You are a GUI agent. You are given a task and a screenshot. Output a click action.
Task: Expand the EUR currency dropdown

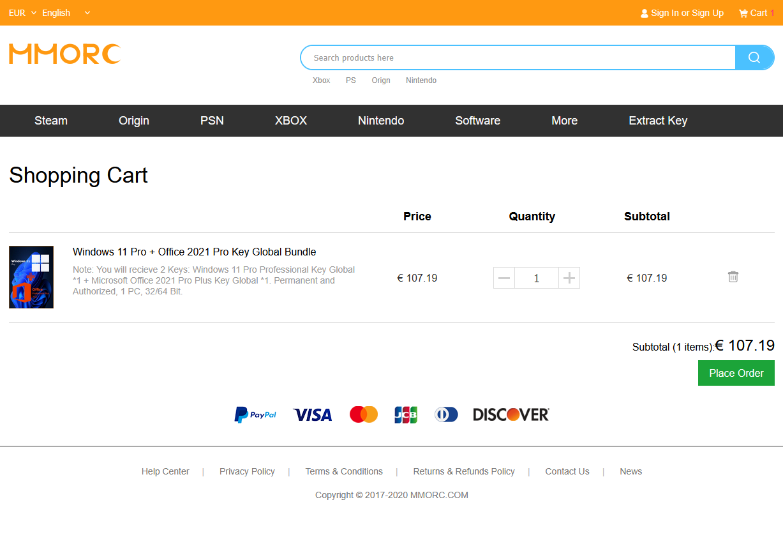tap(22, 13)
